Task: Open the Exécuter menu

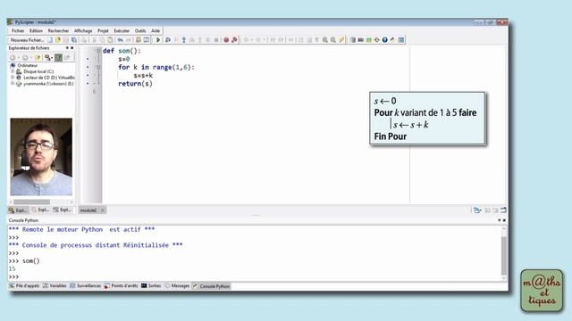Action: click(122, 31)
